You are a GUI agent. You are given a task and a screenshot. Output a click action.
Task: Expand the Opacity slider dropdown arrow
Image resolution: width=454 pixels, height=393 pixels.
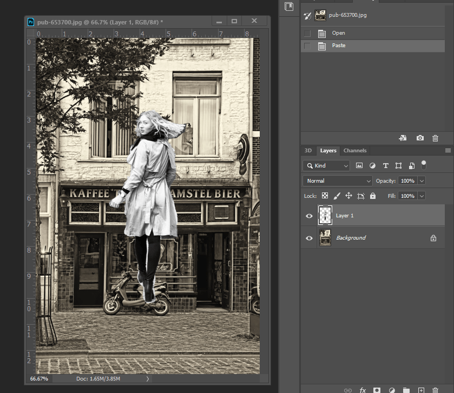coord(422,181)
